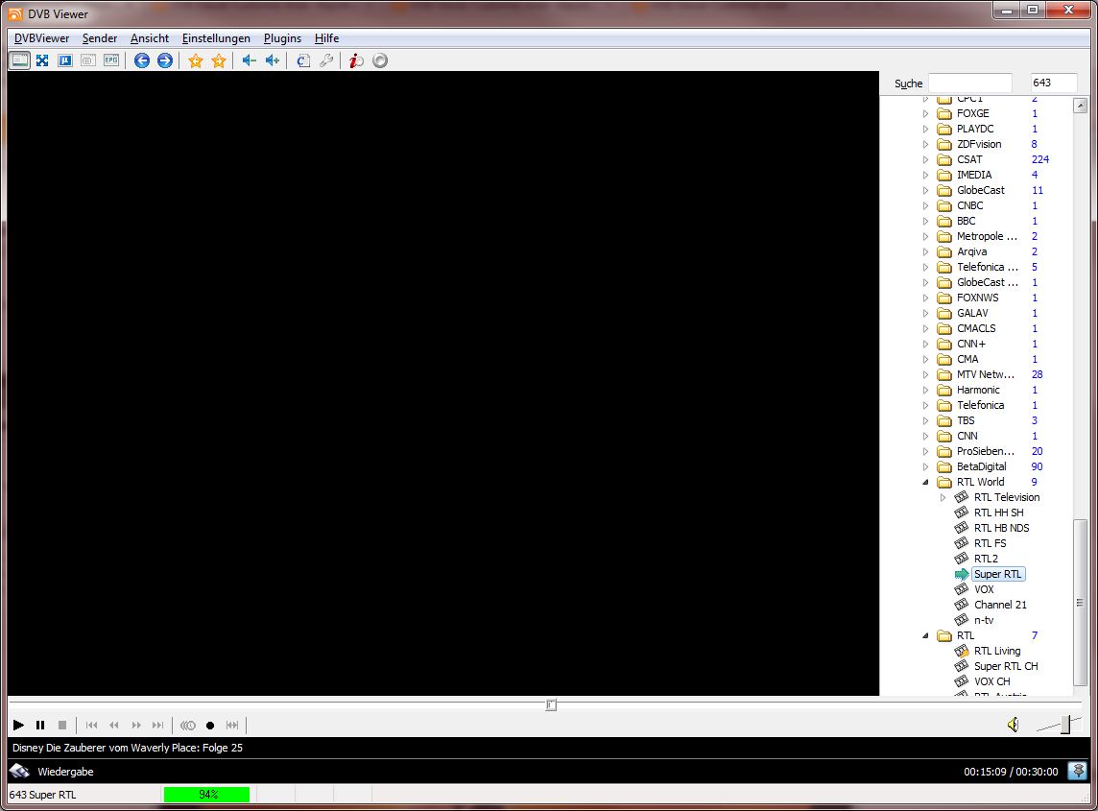The height and width of the screenshot is (811, 1098).
Task: Click the fast forward button
Action: point(136,725)
